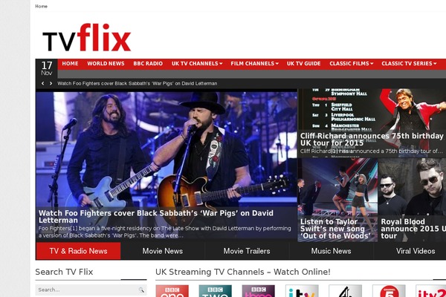Open Royal Blood 2015 tour headline
This screenshot has width=446, height=297.
click(x=413, y=229)
